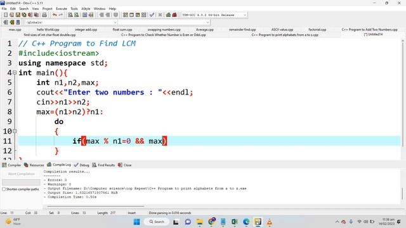Open the Debug bottom panel tab
The height and width of the screenshot is (228, 406).
pos(82,165)
